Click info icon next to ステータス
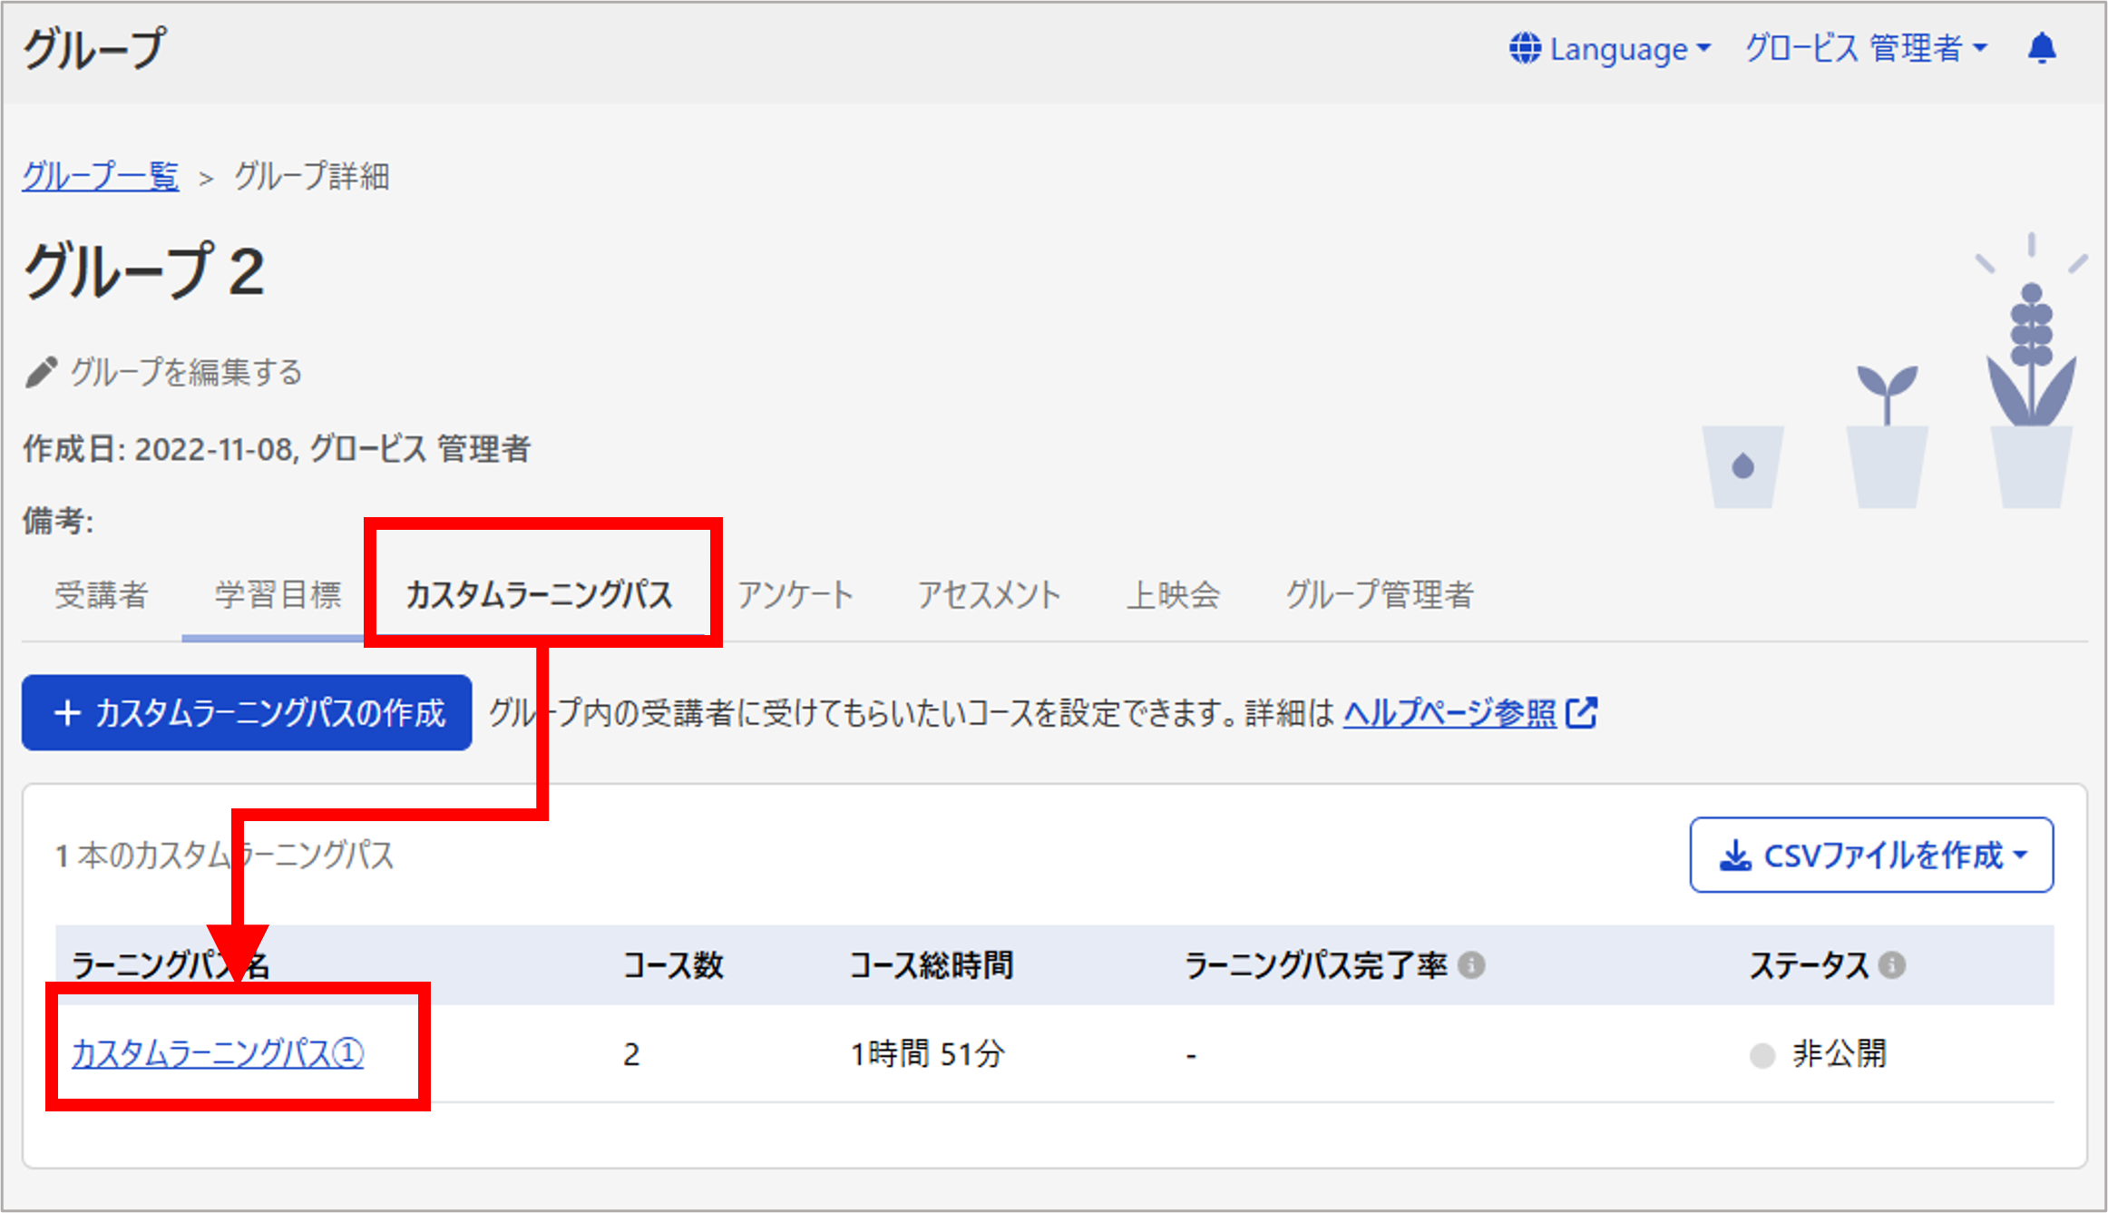Image resolution: width=2108 pixels, height=1213 pixels. click(1892, 964)
